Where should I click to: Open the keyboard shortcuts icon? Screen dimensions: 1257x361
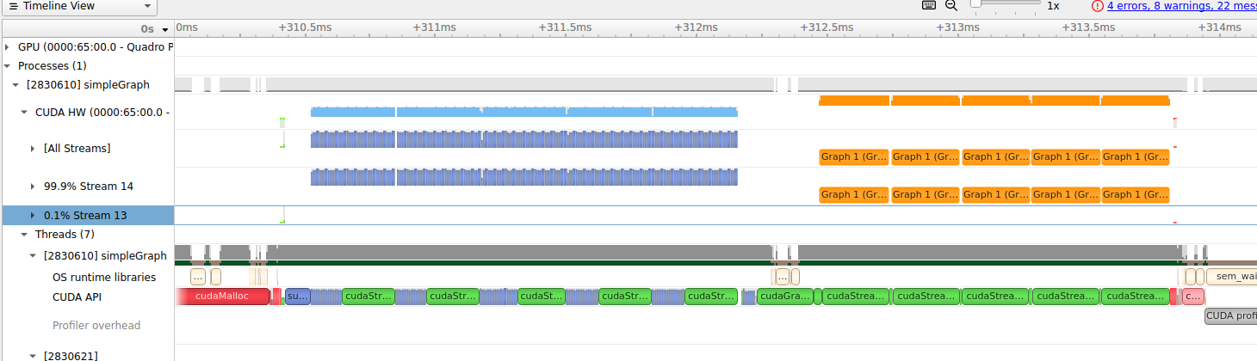coord(929,5)
